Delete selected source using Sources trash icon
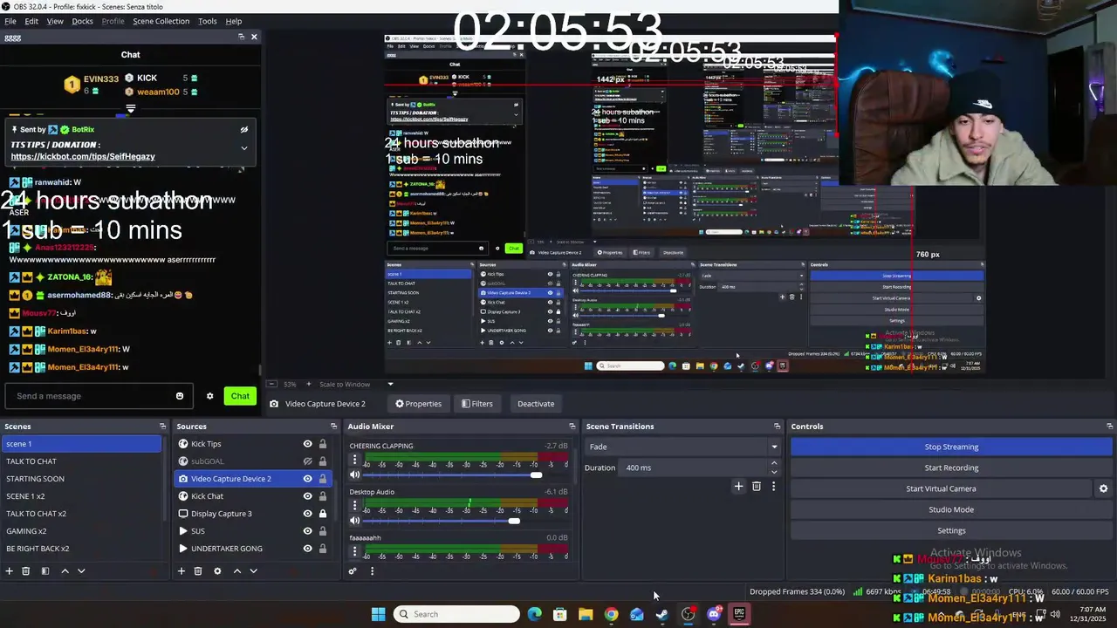Viewport: 1117px width, 628px height. [198, 571]
